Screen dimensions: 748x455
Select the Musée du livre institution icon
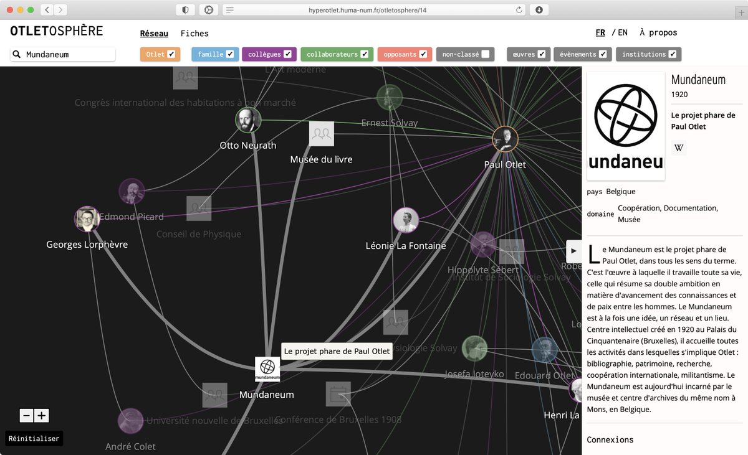coord(322,134)
